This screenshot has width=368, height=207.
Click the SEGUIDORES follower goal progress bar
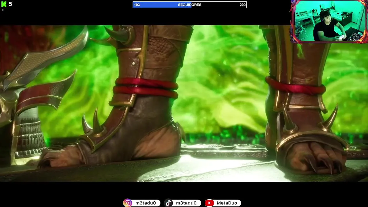click(x=190, y=5)
